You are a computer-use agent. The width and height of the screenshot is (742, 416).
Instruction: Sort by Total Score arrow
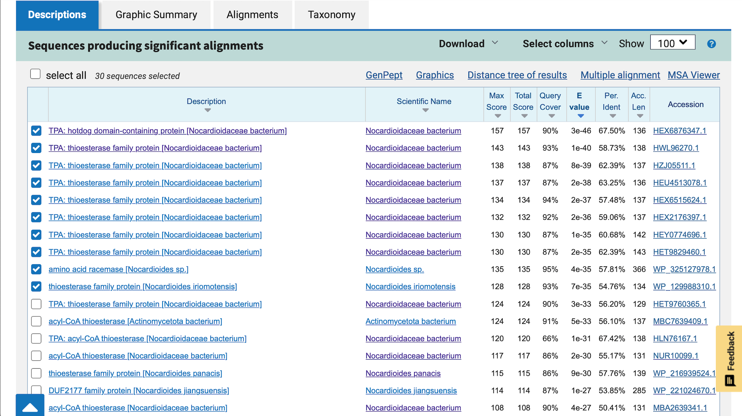point(524,116)
